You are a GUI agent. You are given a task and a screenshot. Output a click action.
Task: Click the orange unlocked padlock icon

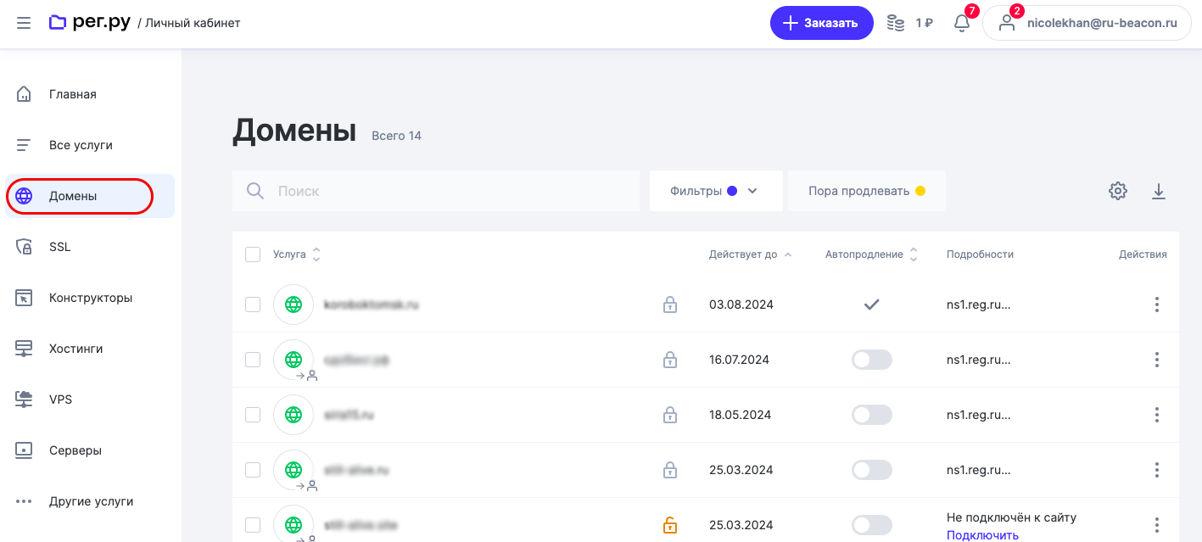pos(670,525)
